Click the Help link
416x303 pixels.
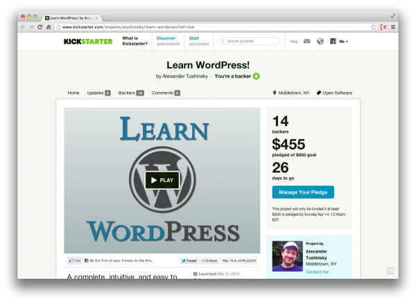[294, 42]
